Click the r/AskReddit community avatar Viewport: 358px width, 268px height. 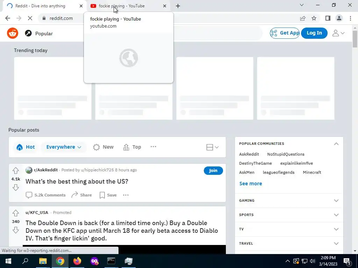(29, 170)
